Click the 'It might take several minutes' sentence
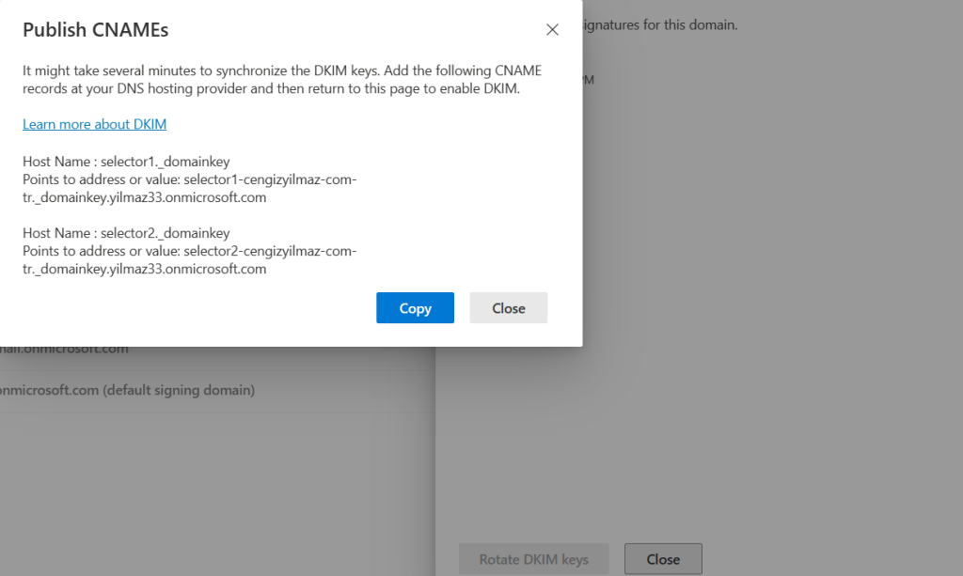The width and height of the screenshot is (963, 576). (281, 71)
